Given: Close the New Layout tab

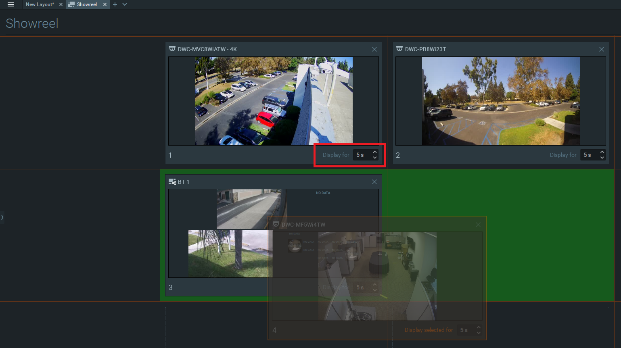Looking at the screenshot, I should (x=61, y=4).
